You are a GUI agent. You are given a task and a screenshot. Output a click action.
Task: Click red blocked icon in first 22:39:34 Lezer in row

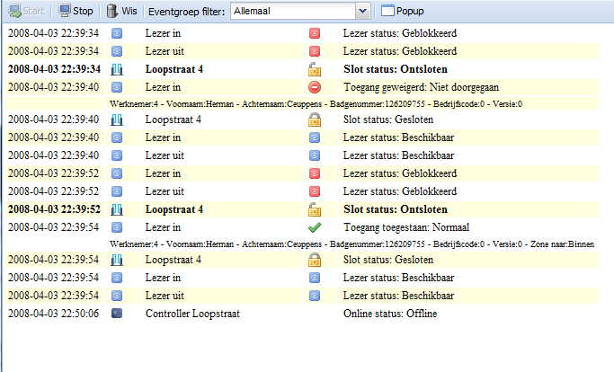(315, 33)
